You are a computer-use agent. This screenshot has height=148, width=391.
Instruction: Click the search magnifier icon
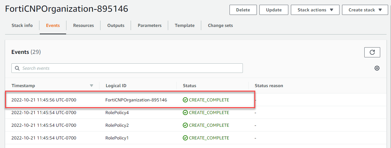pyautogui.click(x=17, y=68)
